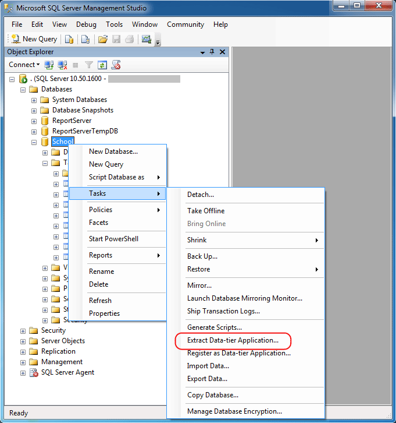Expand the ReportServerTempDB database node
Viewport: 396px width, 423px height.
34,132
